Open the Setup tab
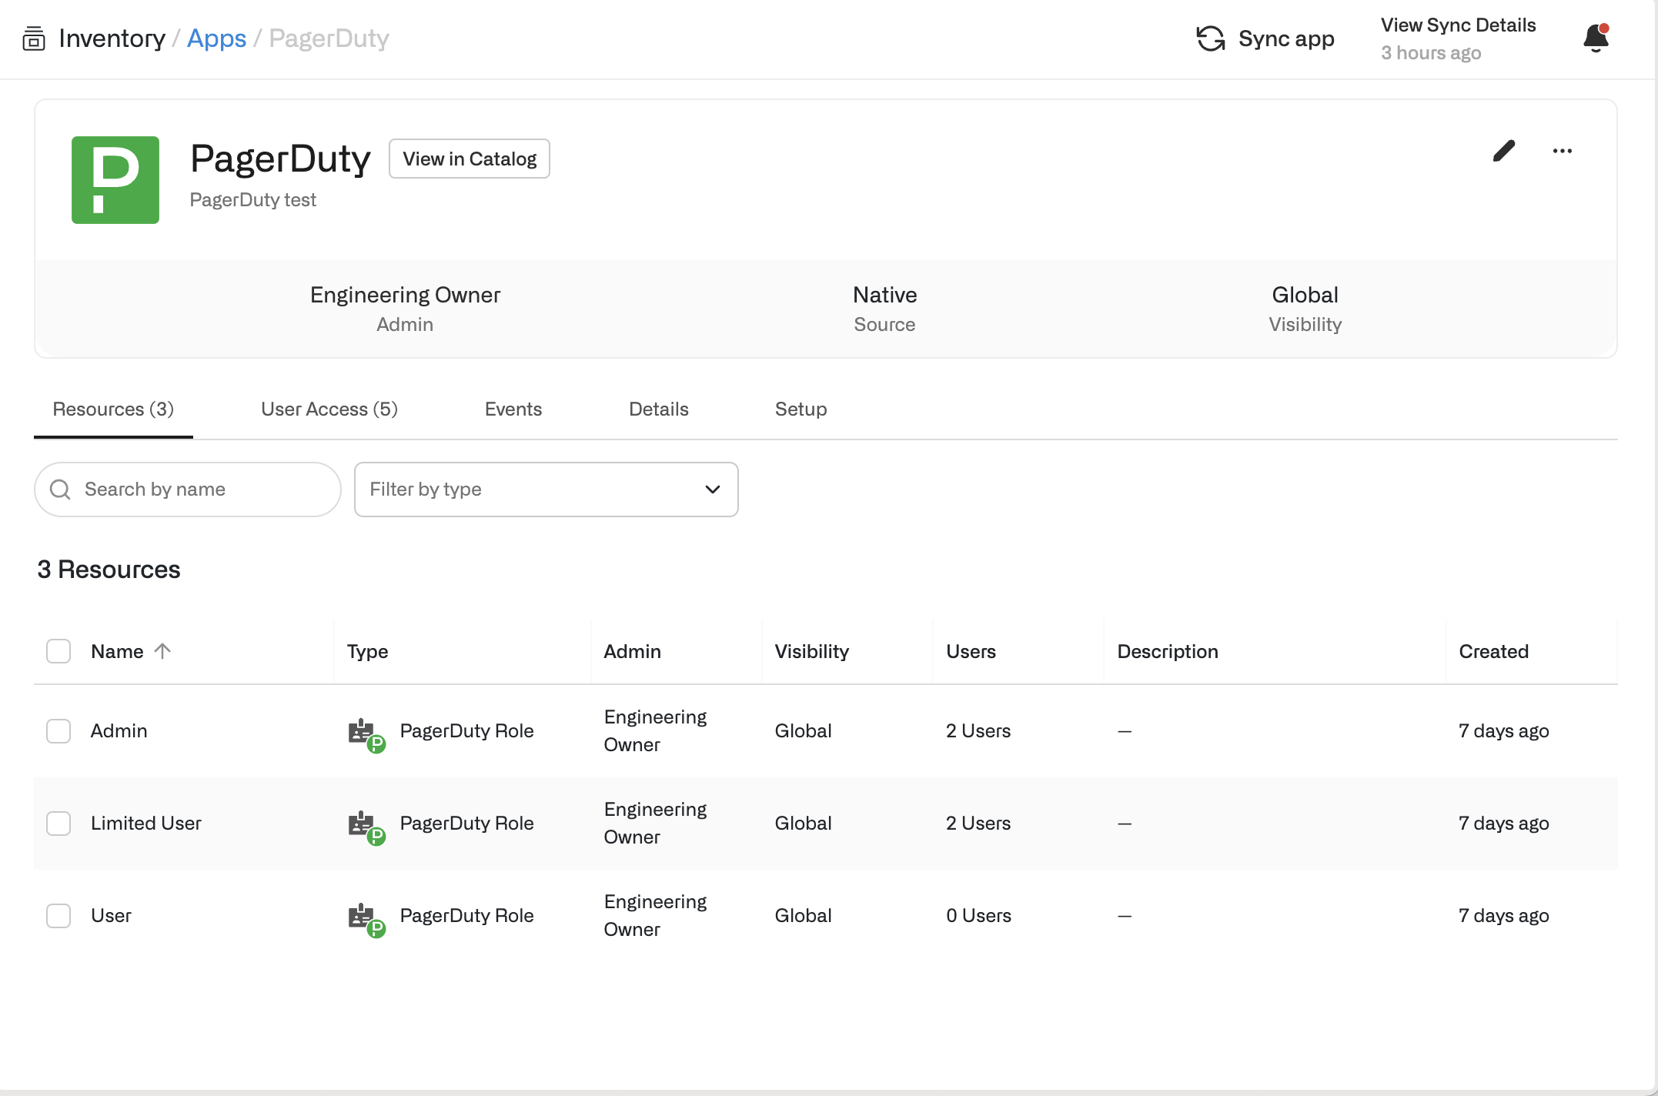 [x=801, y=409]
